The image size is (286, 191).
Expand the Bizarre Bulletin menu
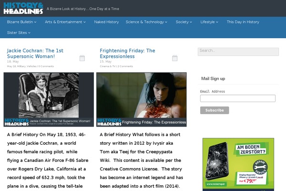coord(21,22)
